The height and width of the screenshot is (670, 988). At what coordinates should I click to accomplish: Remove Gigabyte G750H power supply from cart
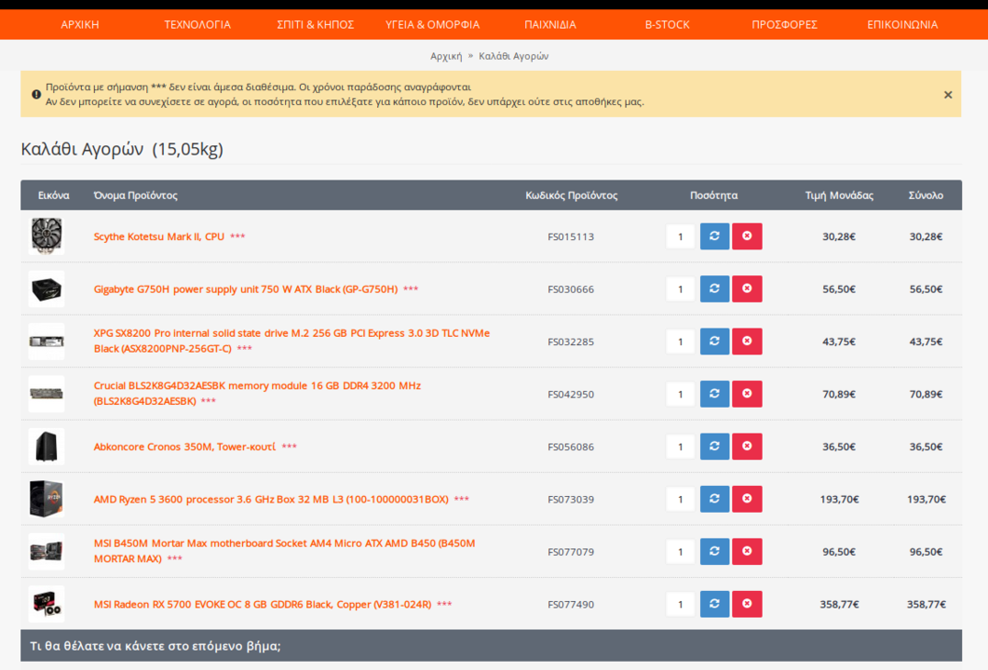[747, 288]
